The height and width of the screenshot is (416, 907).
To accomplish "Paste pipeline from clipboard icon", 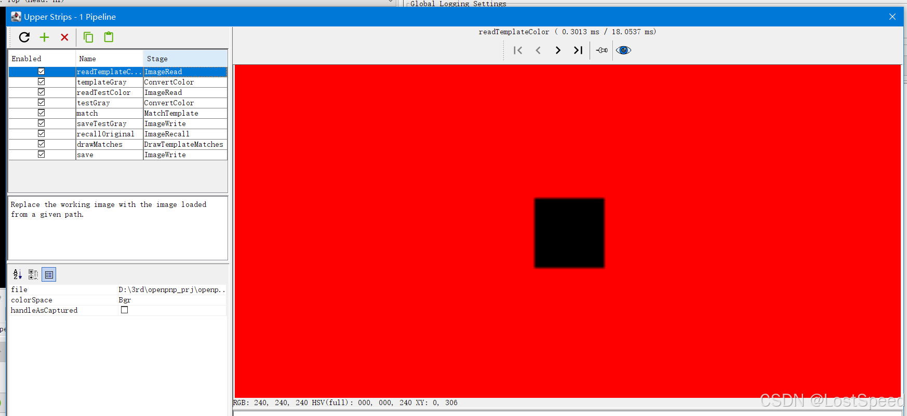I will coord(109,37).
